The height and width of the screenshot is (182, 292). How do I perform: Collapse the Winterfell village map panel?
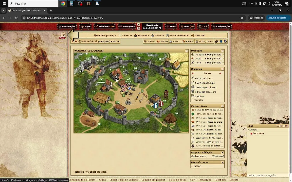click(186, 51)
